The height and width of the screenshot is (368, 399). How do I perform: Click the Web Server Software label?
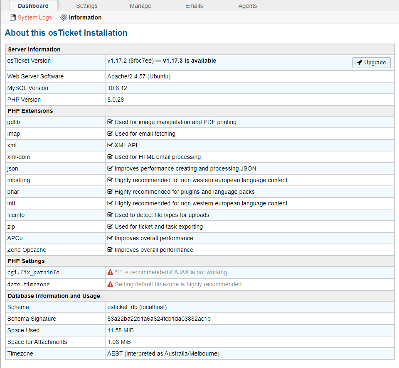click(x=35, y=76)
